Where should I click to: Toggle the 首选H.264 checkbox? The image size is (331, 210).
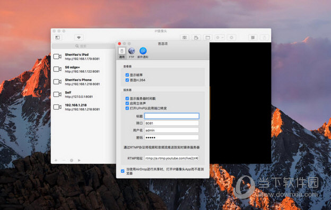(x=127, y=80)
